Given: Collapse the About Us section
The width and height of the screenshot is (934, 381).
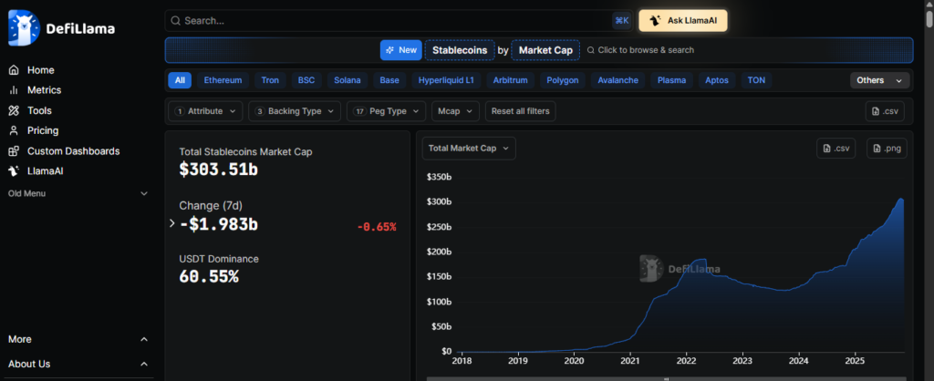Looking at the screenshot, I should 78,364.
